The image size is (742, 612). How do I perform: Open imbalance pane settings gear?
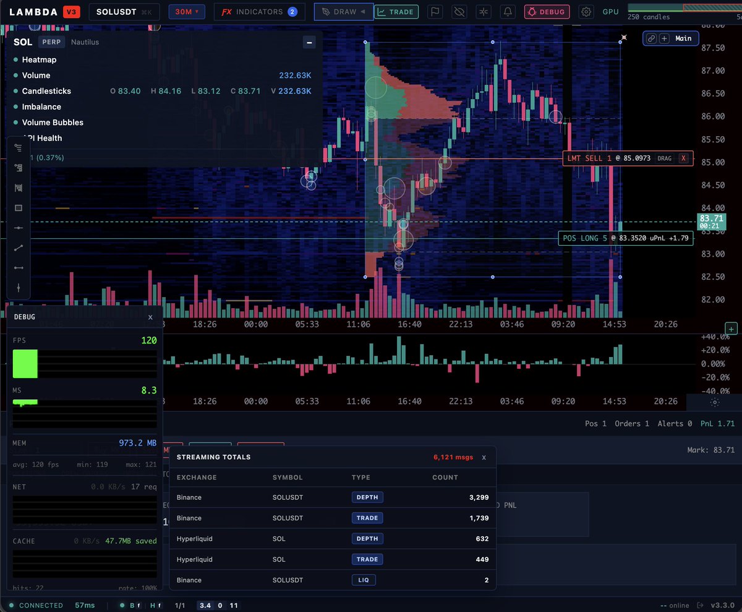715,402
